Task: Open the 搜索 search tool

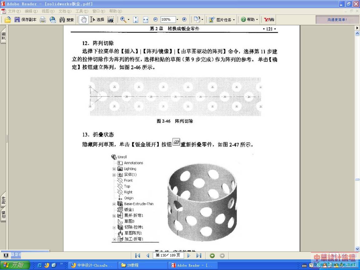Action: pyautogui.click(x=67, y=20)
